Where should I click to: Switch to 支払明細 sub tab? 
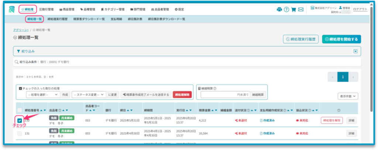(116, 19)
